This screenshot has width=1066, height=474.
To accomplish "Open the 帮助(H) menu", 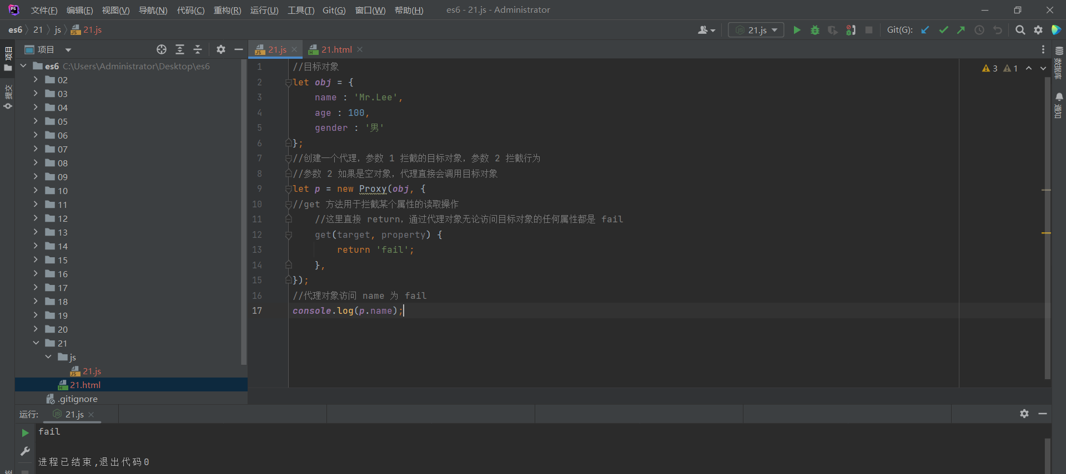I will [x=409, y=10].
